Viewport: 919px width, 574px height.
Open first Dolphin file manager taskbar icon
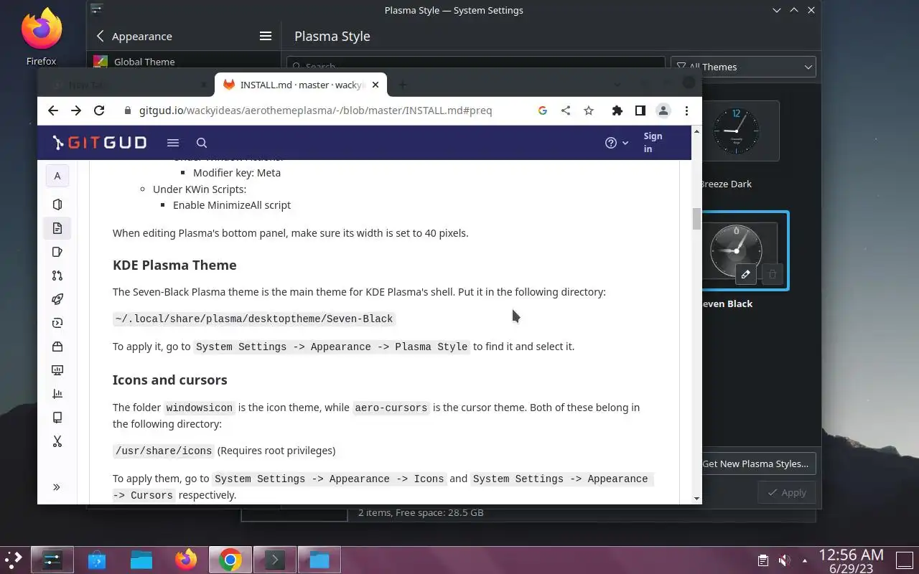click(x=141, y=560)
